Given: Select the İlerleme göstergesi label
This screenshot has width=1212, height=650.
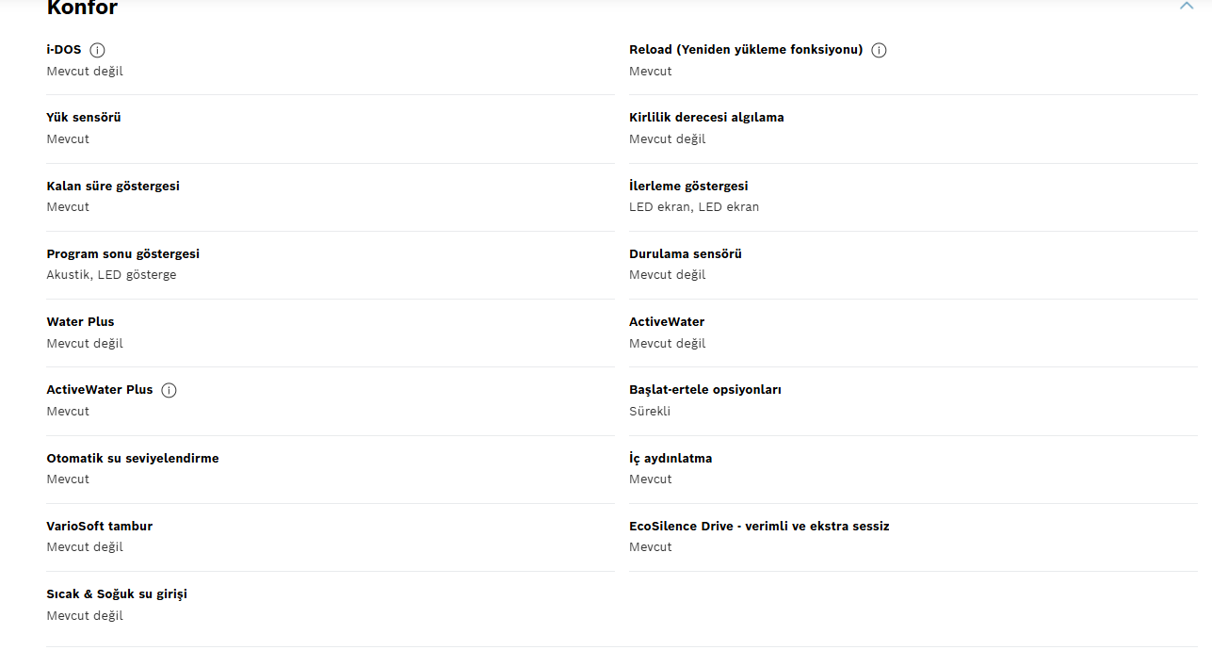Looking at the screenshot, I should coord(688,186).
